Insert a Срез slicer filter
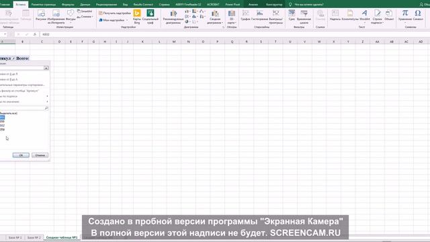The height and width of the screenshot is (242, 430). [292, 15]
